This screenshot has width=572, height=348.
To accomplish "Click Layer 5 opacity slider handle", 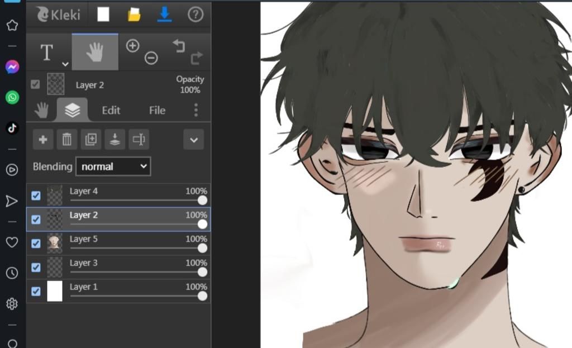I will point(202,248).
